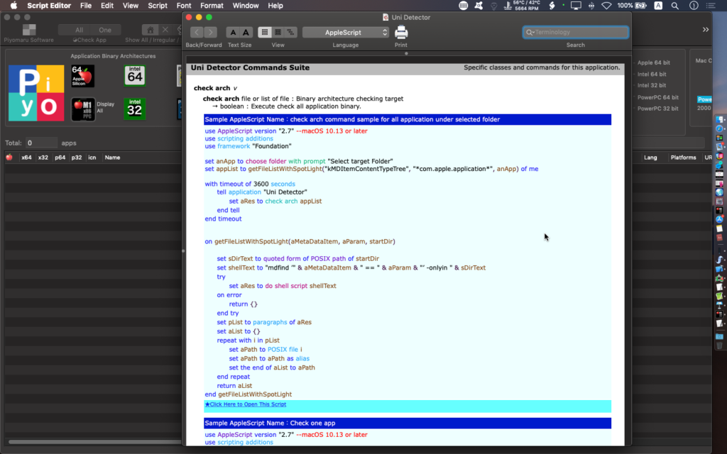
Task: Go back in the dictionary viewer
Action: point(197,32)
